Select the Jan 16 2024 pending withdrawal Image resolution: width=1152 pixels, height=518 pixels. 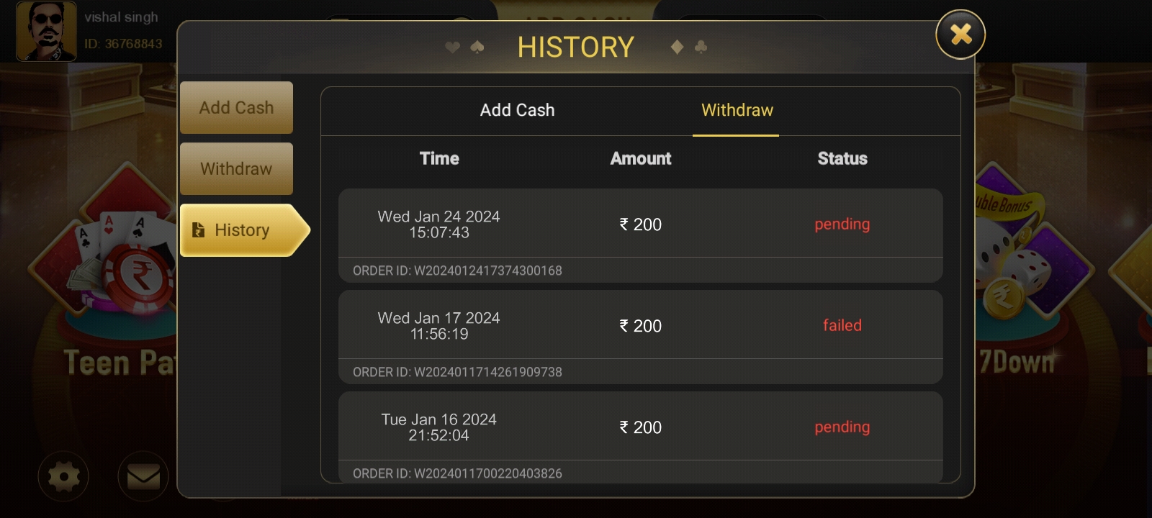coord(438,427)
